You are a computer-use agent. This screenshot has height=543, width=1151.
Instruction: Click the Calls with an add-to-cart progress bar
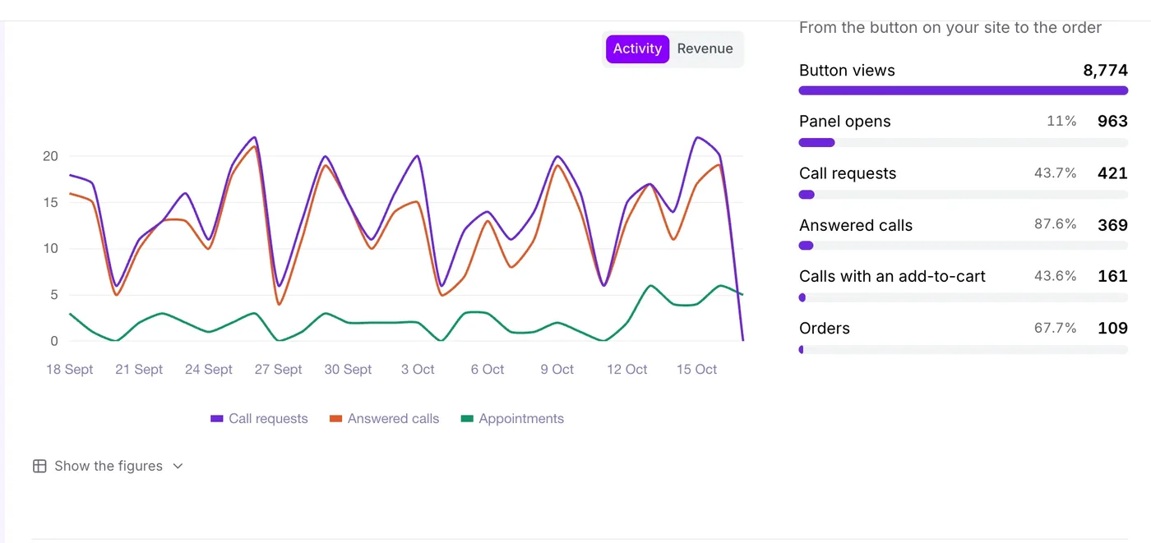coord(964,297)
